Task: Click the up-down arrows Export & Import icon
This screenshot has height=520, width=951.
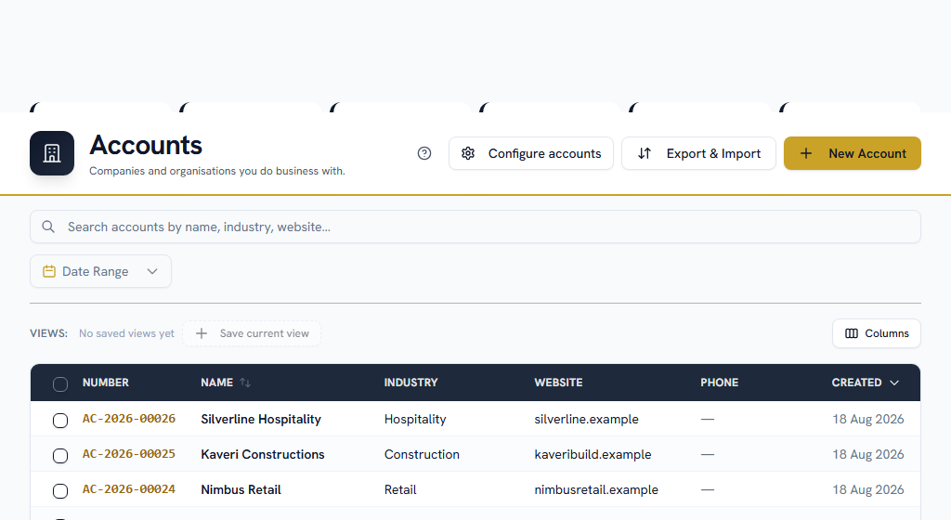Action: 645,153
